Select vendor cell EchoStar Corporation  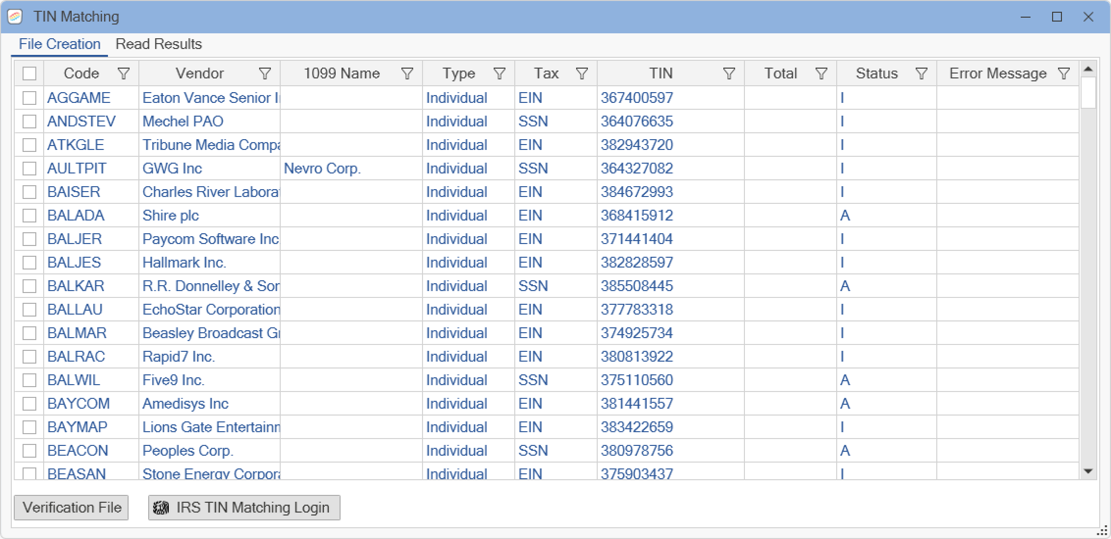(x=210, y=310)
